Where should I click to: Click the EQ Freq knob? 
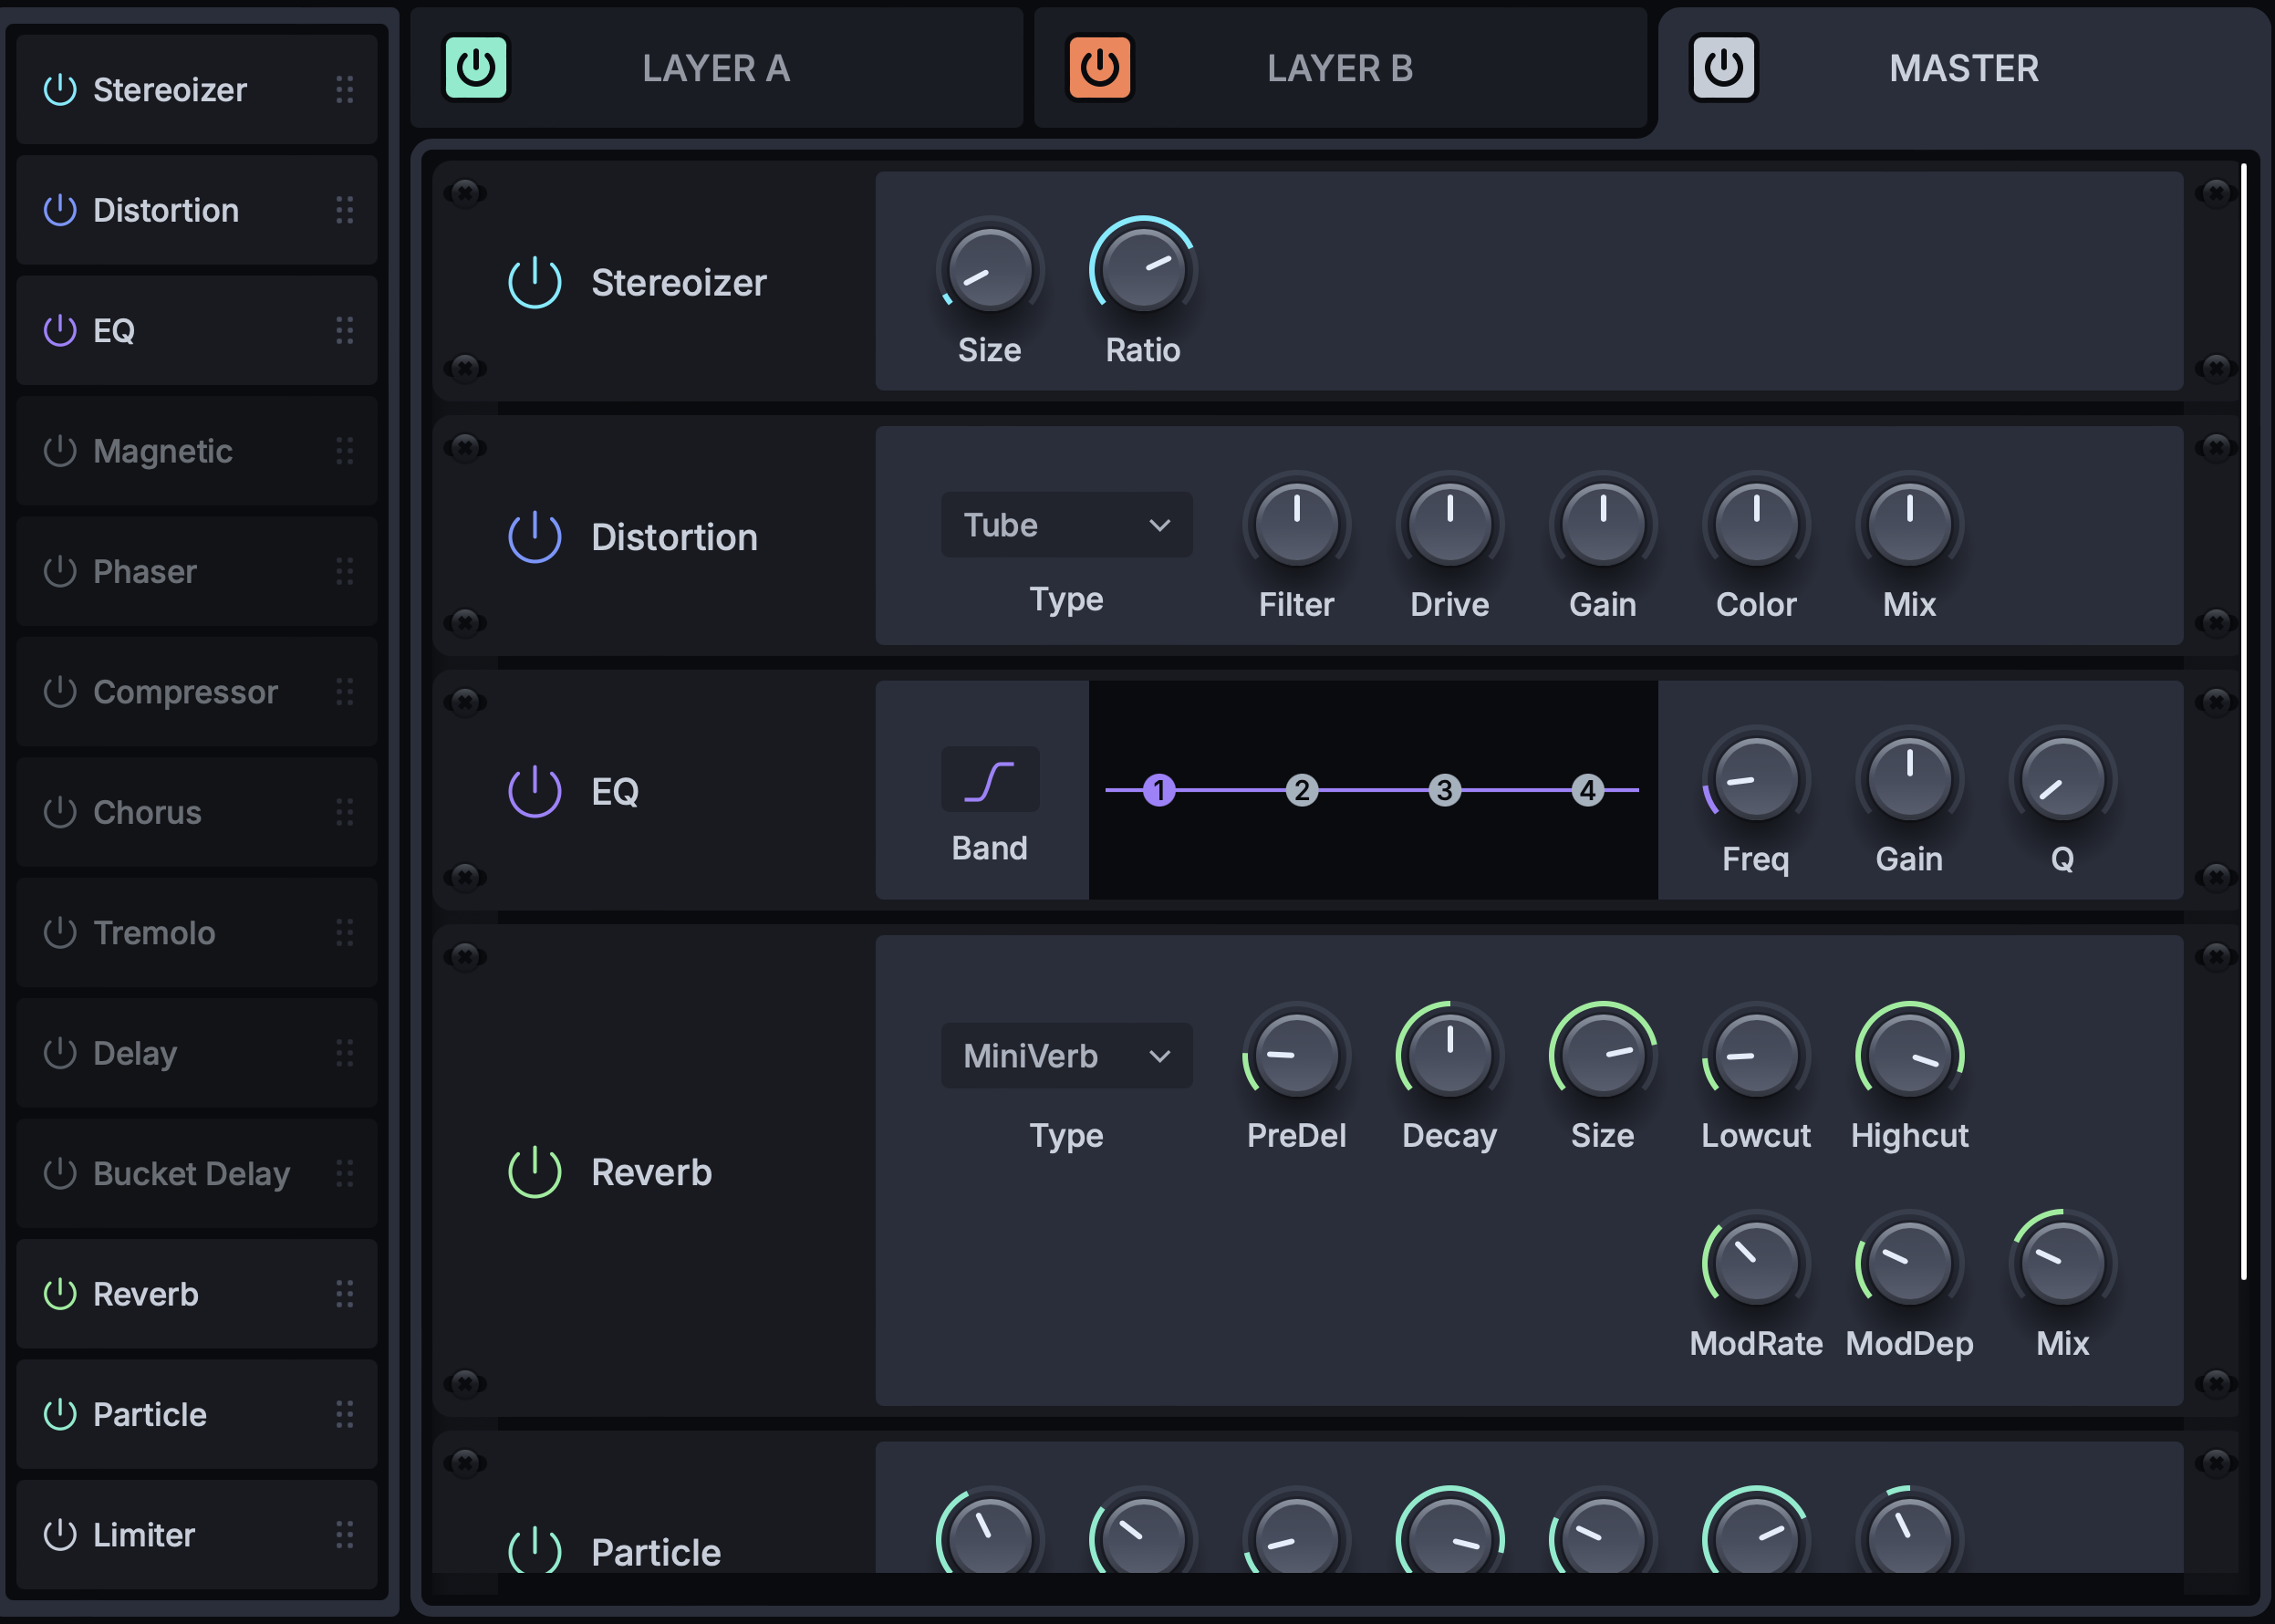click(x=1756, y=778)
